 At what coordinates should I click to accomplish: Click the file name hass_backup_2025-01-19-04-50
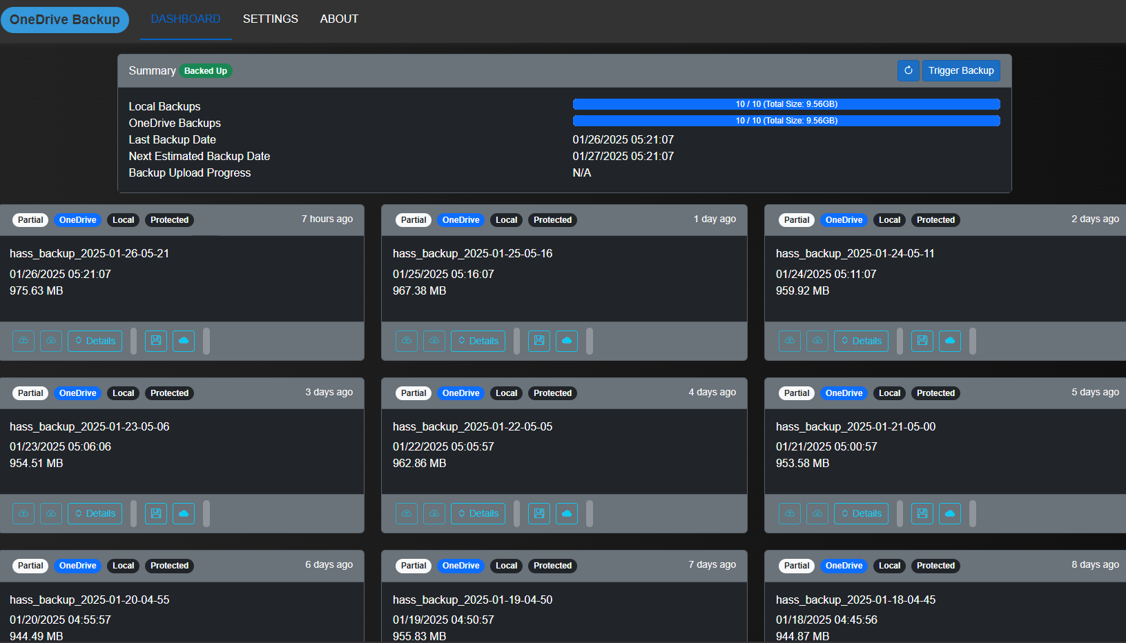pyautogui.click(x=473, y=600)
